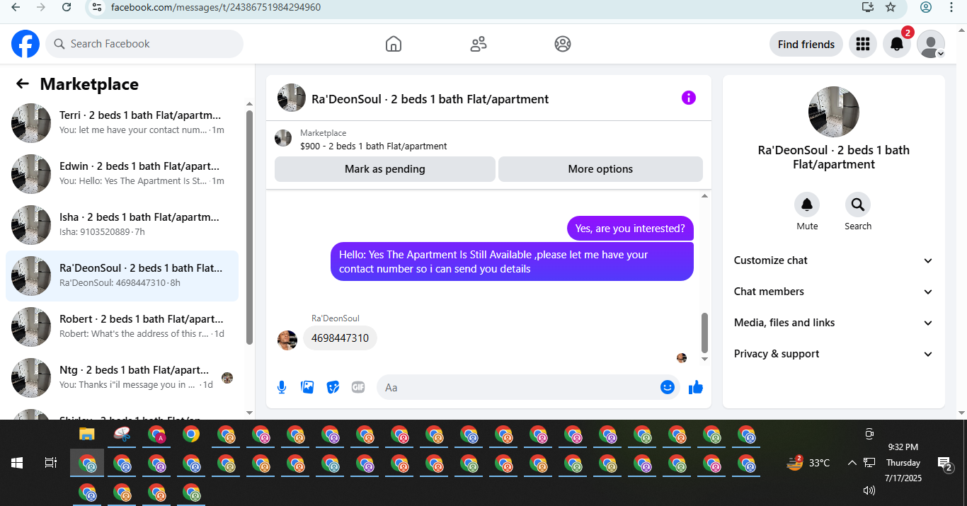
Task: Open the Home tab icon
Action: tap(394, 44)
